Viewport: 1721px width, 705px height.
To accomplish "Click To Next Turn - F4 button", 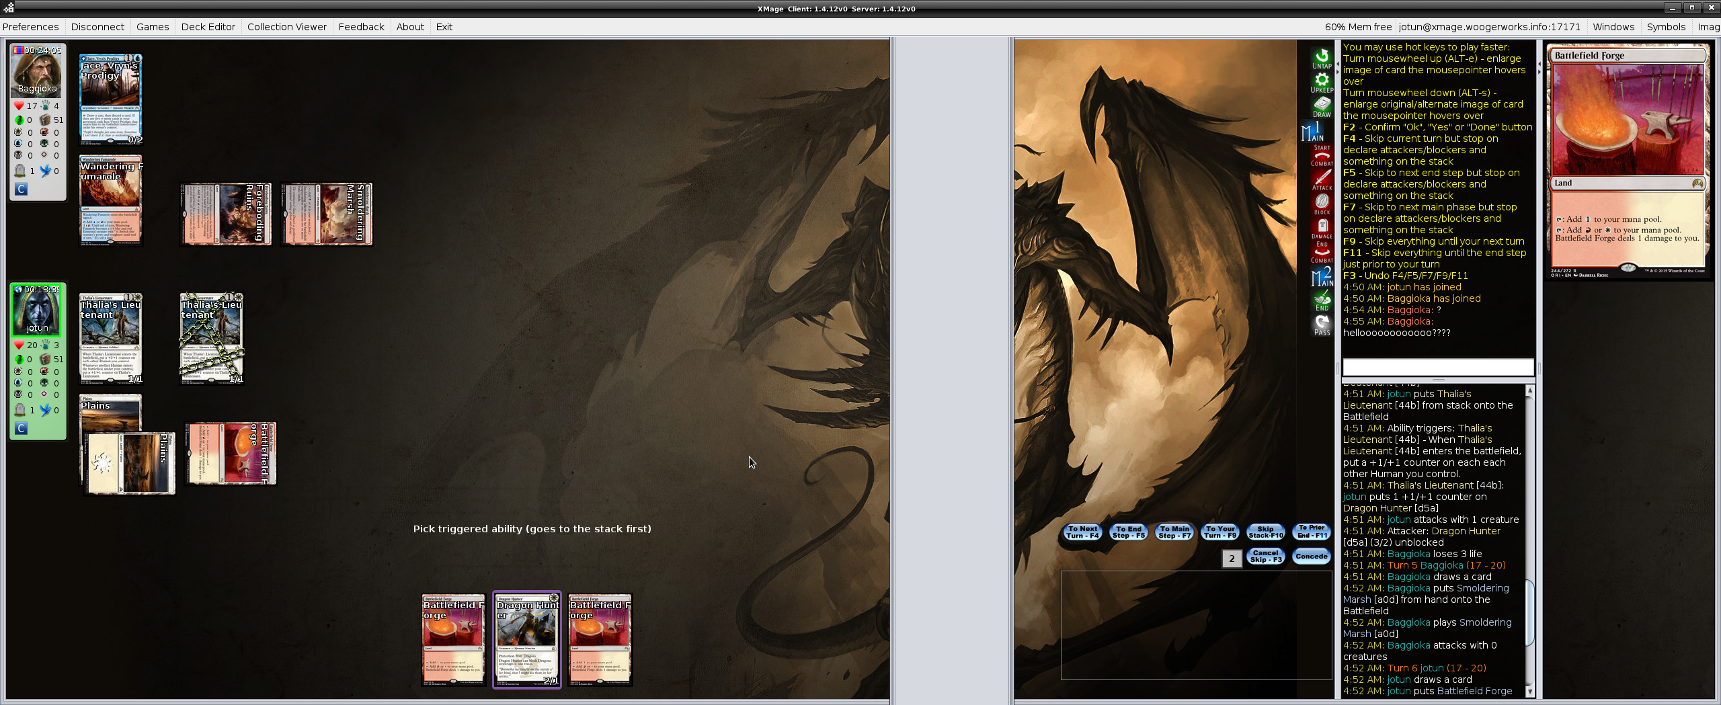I will (x=1082, y=532).
